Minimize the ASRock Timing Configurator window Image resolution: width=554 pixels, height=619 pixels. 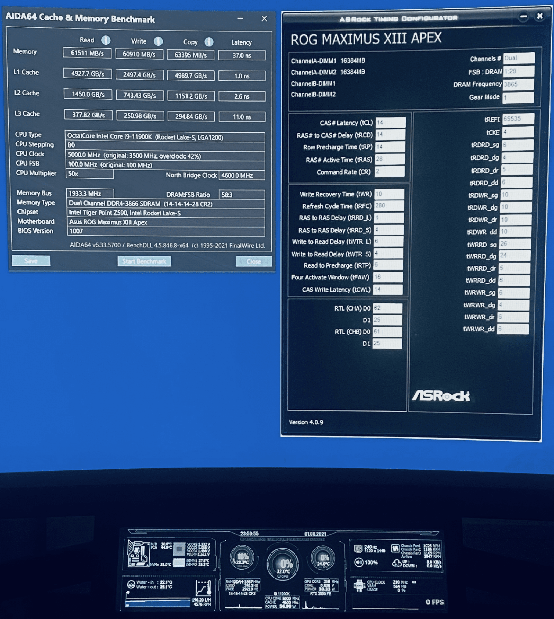click(x=524, y=16)
